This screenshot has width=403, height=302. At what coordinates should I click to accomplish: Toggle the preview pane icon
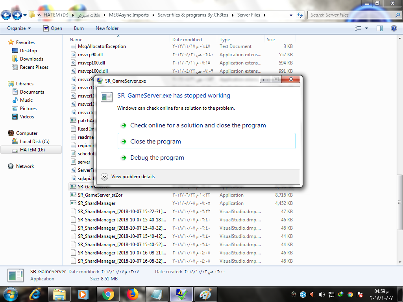click(380, 28)
